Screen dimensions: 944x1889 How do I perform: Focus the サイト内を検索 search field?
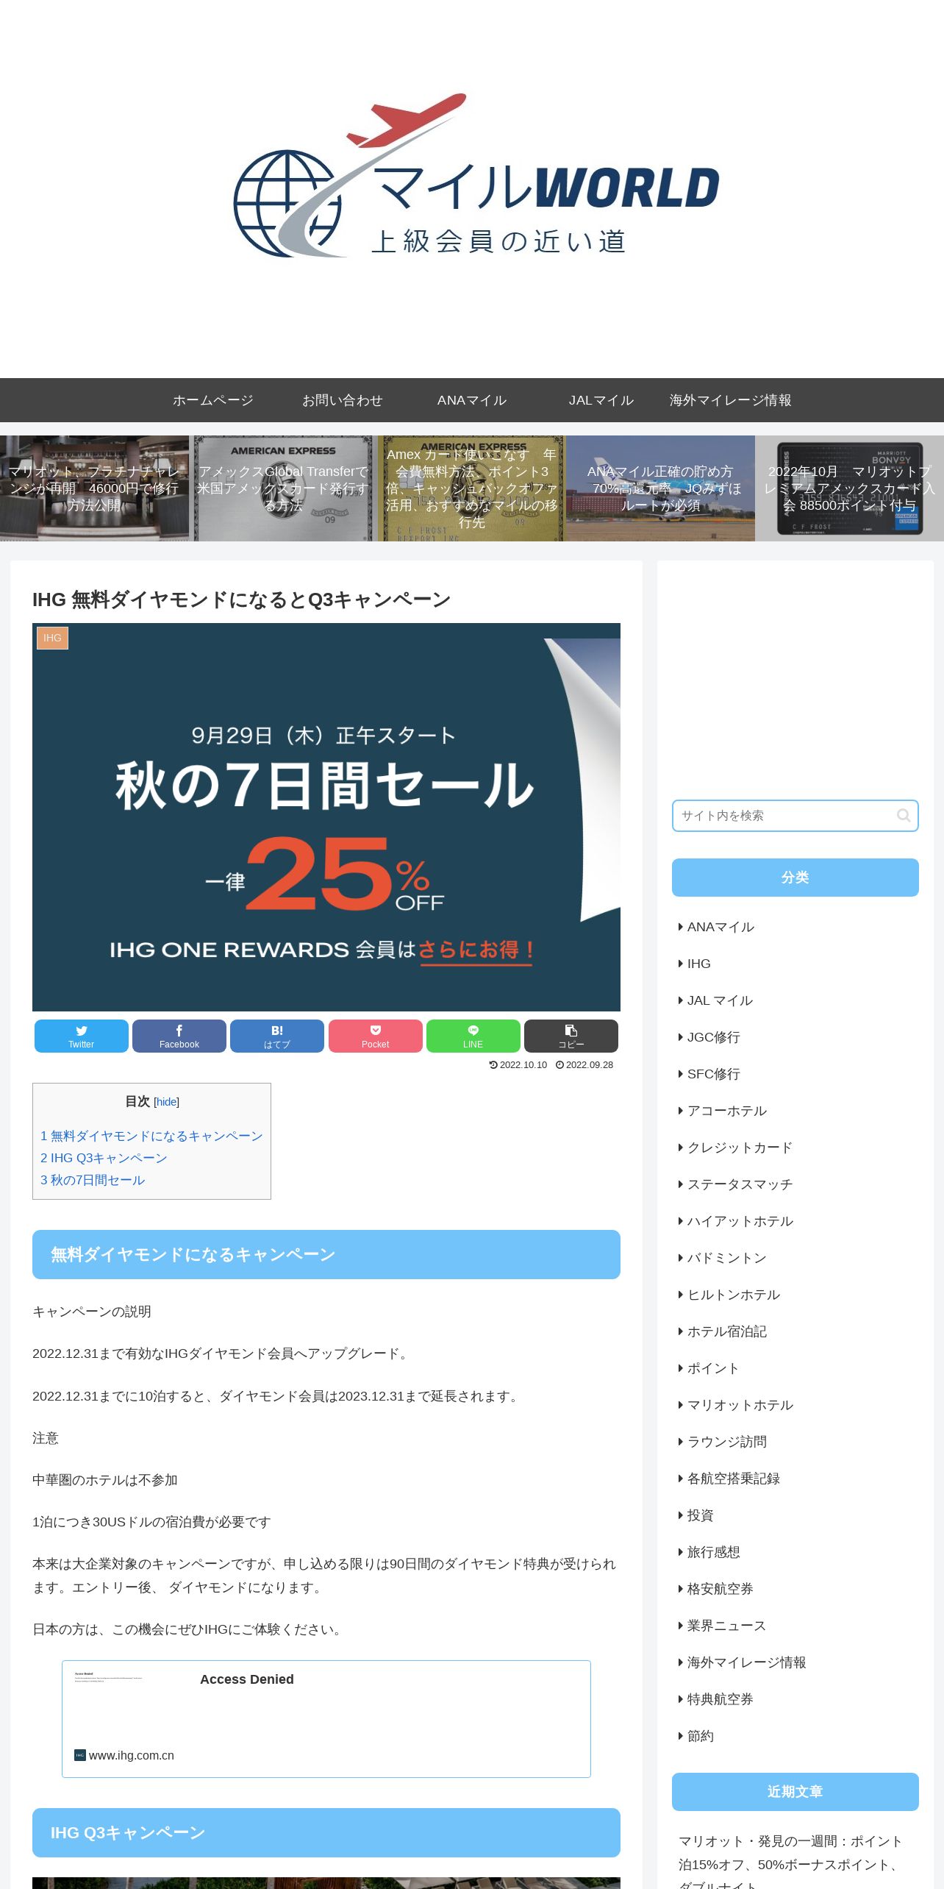pyautogui.click(x=795, y=816)
